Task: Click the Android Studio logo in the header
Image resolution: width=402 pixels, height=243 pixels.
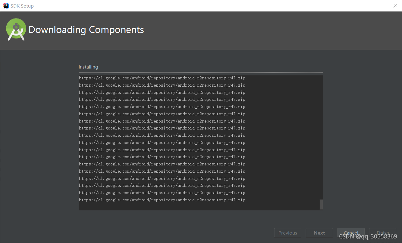Action: pyautogui.click(x=16, y=29)
